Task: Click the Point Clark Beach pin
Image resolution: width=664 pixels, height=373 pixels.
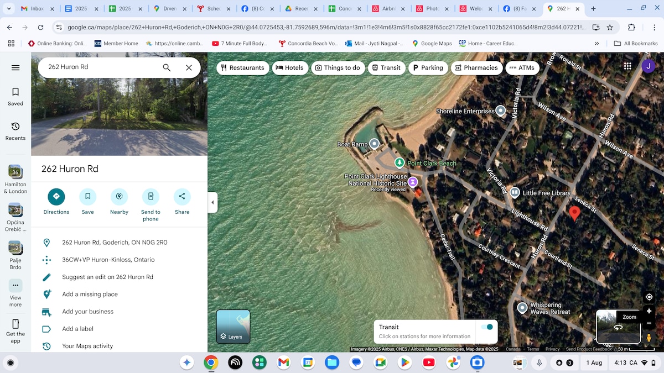Action: (x=400, y=162)
